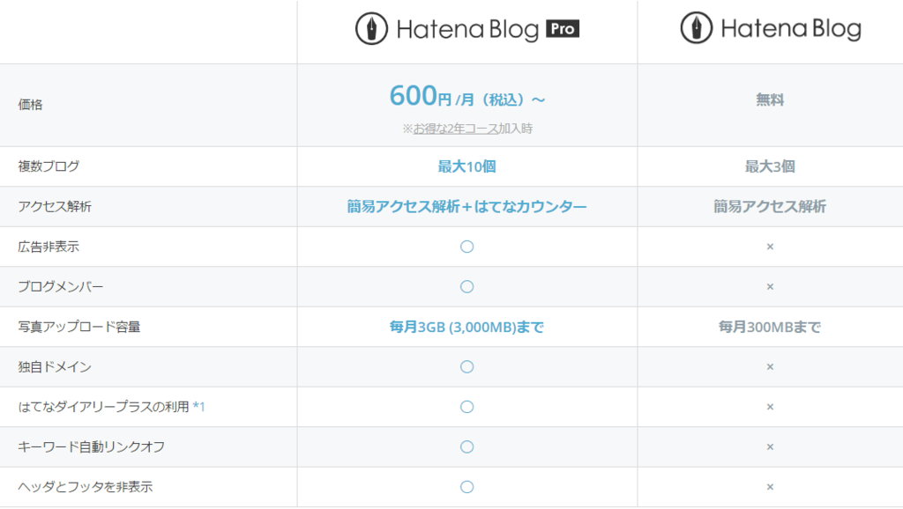The image size is (903, 509).
Task: Click the *1 footnote link
Action: pyautogui.click(x=198, y=407)
